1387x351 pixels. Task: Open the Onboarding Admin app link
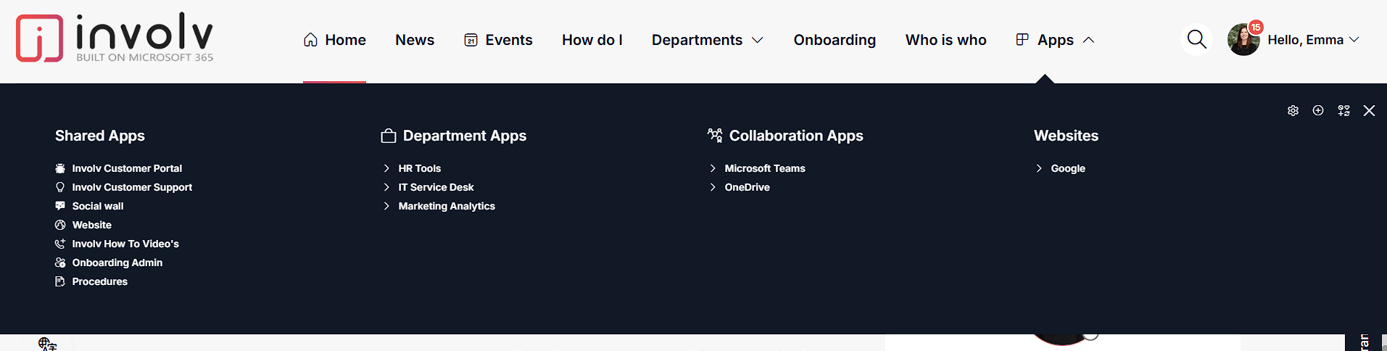[x=117, y=263]
